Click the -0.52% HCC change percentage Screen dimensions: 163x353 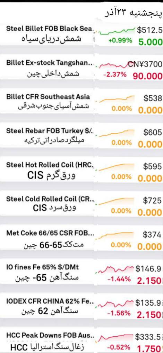click(x=119, y=347)
